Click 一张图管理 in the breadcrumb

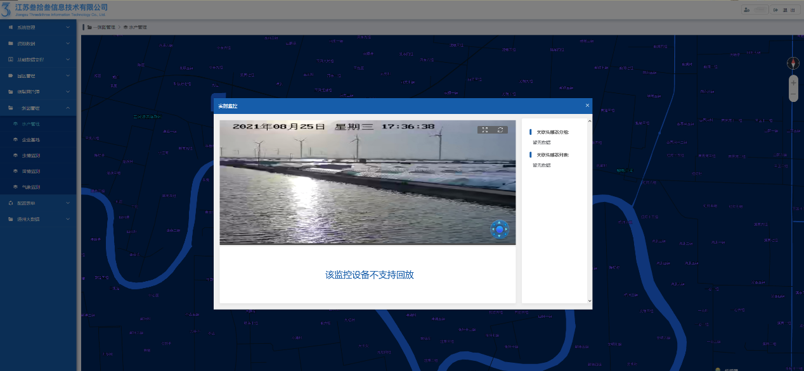[104, 28]
